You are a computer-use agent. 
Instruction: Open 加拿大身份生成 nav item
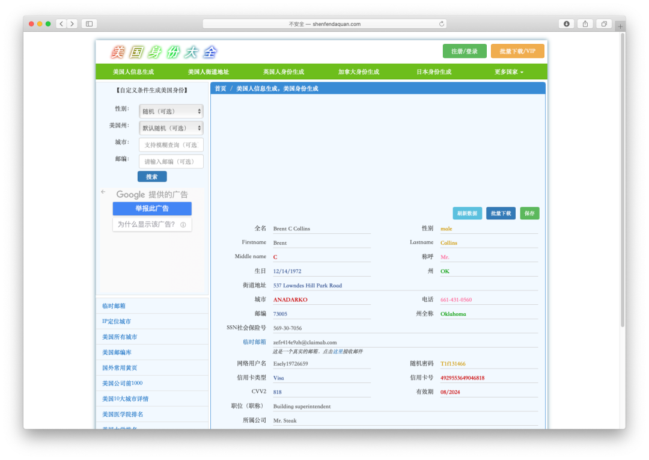358,72
